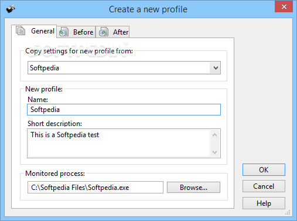The width and height of the screenshot is (297, 221).
Task: Click the Monitored process path field
Action: click(95, 188)
